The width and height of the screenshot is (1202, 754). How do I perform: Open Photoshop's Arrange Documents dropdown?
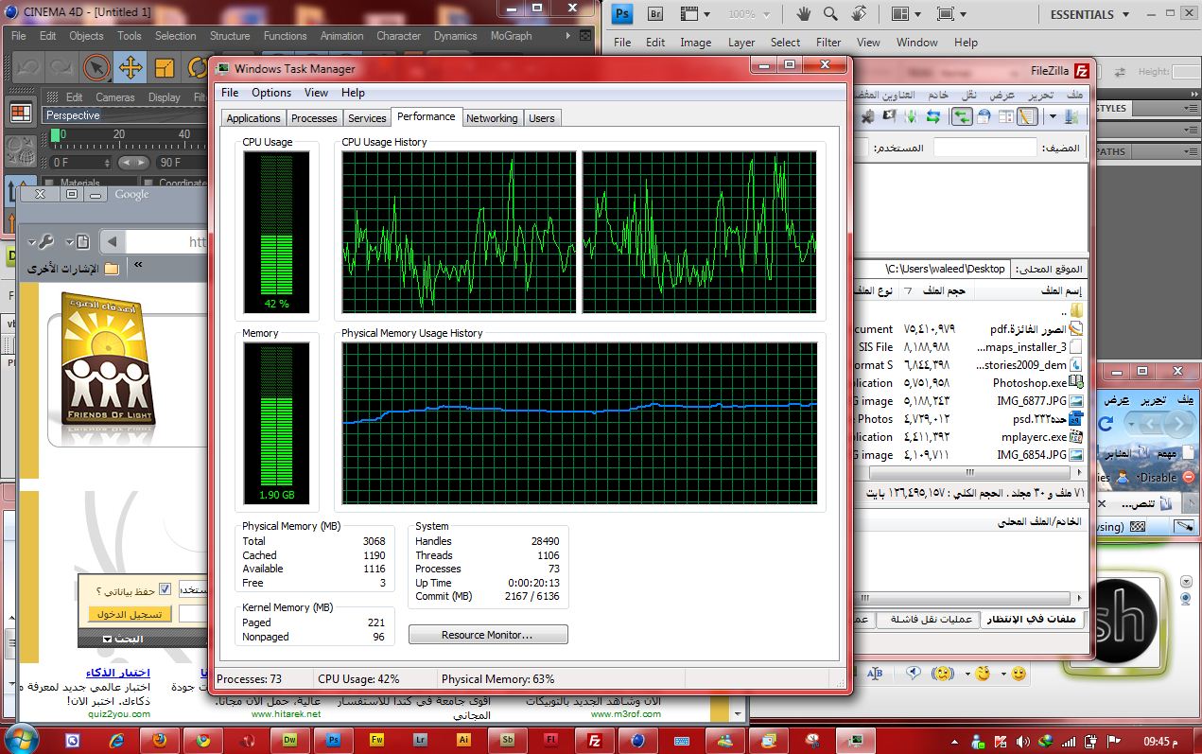coord(906,14)
